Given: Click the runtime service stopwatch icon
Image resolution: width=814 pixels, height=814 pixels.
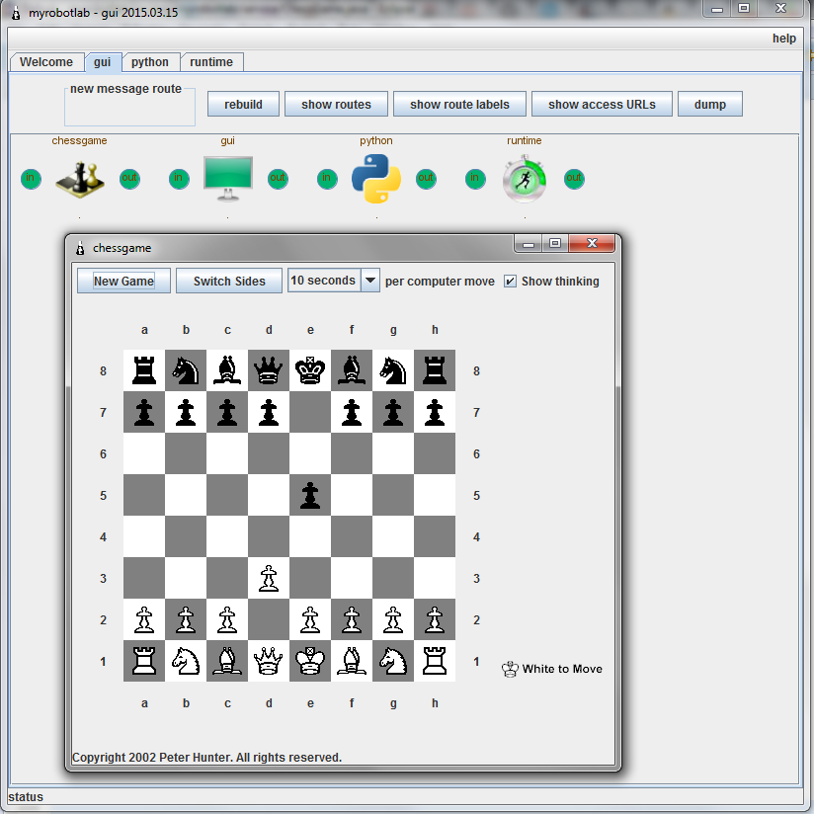Looking at the screenshot, I should tap(525, 179).
